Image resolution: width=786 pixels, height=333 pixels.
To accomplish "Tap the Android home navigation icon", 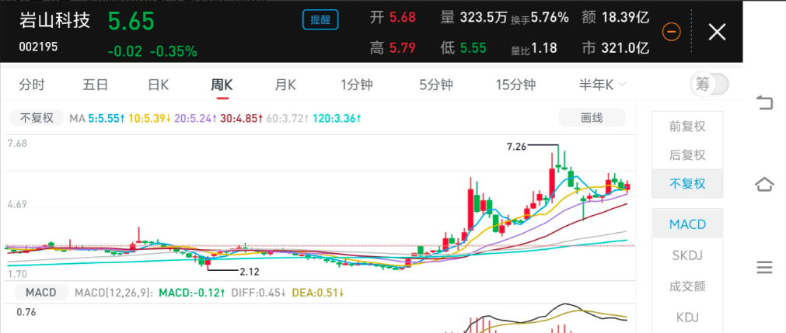I will pos(764,184).
